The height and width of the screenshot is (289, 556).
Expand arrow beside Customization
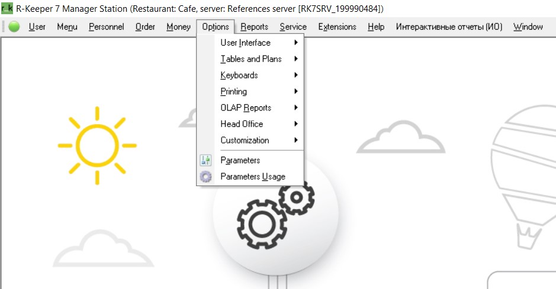[295, 140]
